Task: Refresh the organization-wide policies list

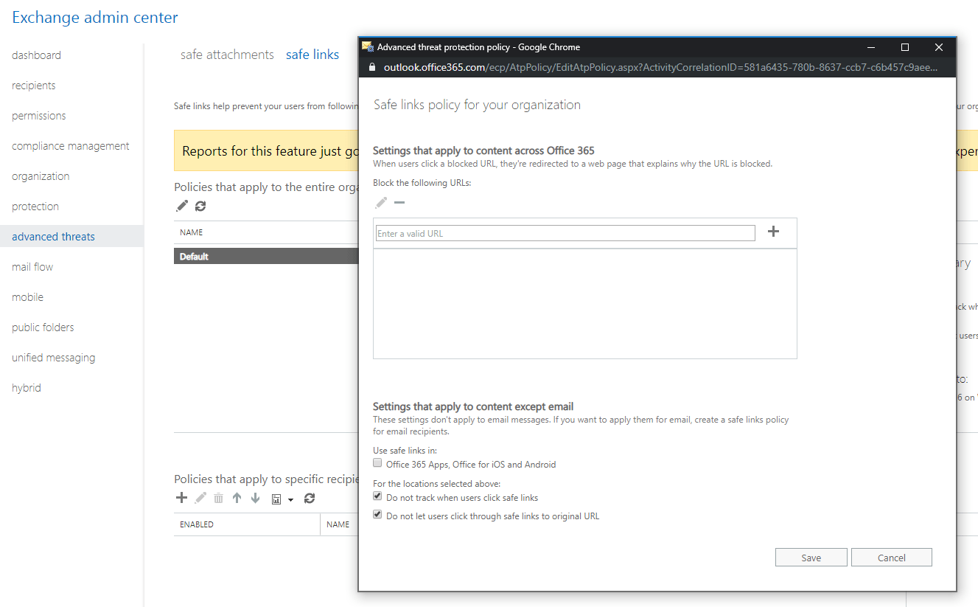Action: 200,207
